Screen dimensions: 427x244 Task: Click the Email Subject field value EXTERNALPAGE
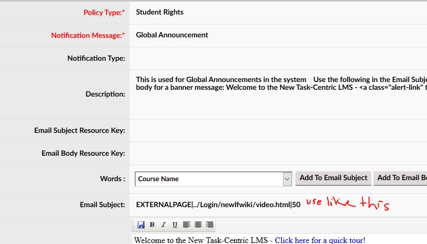(218, 205)
